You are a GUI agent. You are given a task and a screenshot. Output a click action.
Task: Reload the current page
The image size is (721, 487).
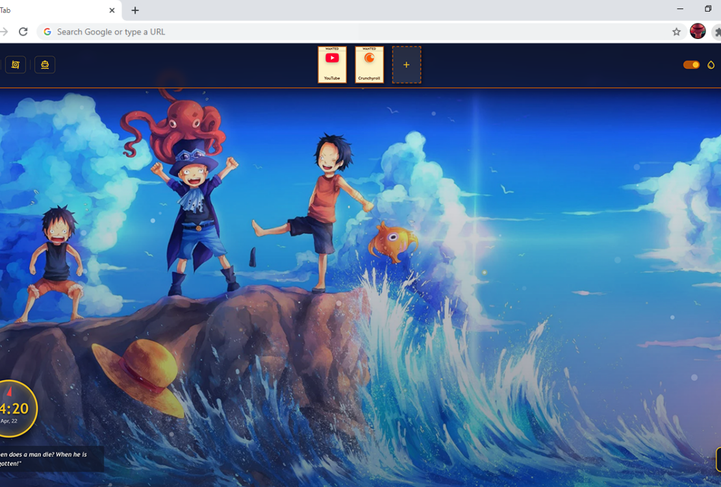[23, 32]
